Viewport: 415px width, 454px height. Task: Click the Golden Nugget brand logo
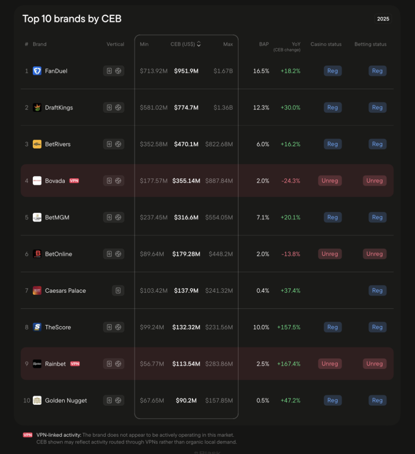[x=37, y=400]
